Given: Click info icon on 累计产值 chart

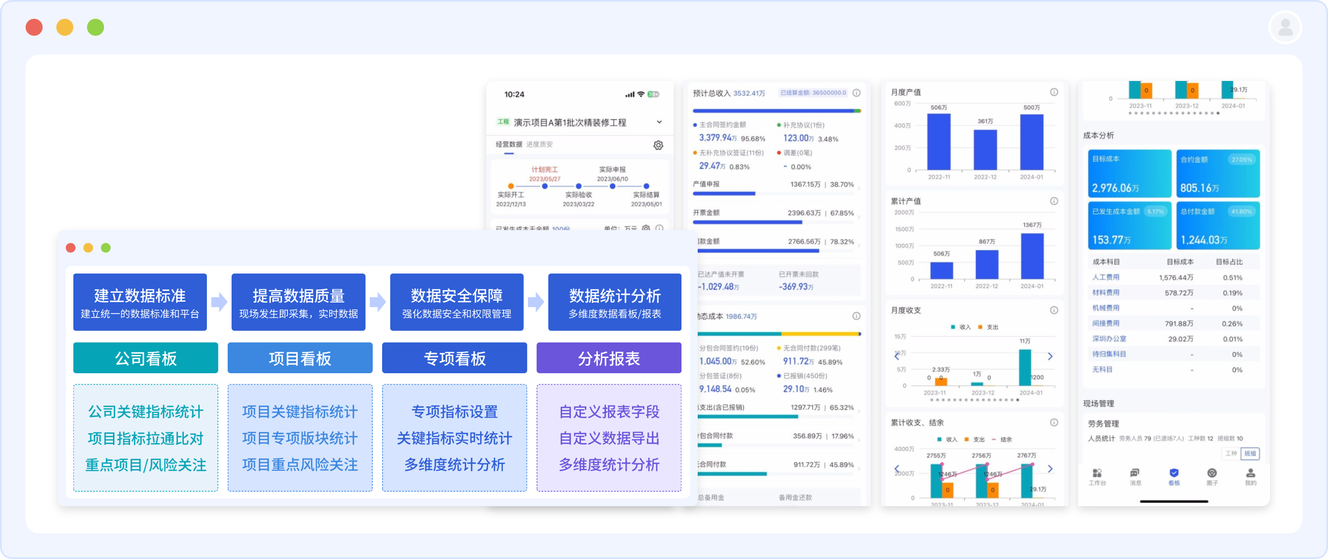Looking at the screenshot, I should click(x=1054, y=201).
